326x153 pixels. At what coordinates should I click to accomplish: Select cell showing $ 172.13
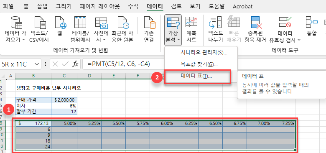tap(33, 123)
